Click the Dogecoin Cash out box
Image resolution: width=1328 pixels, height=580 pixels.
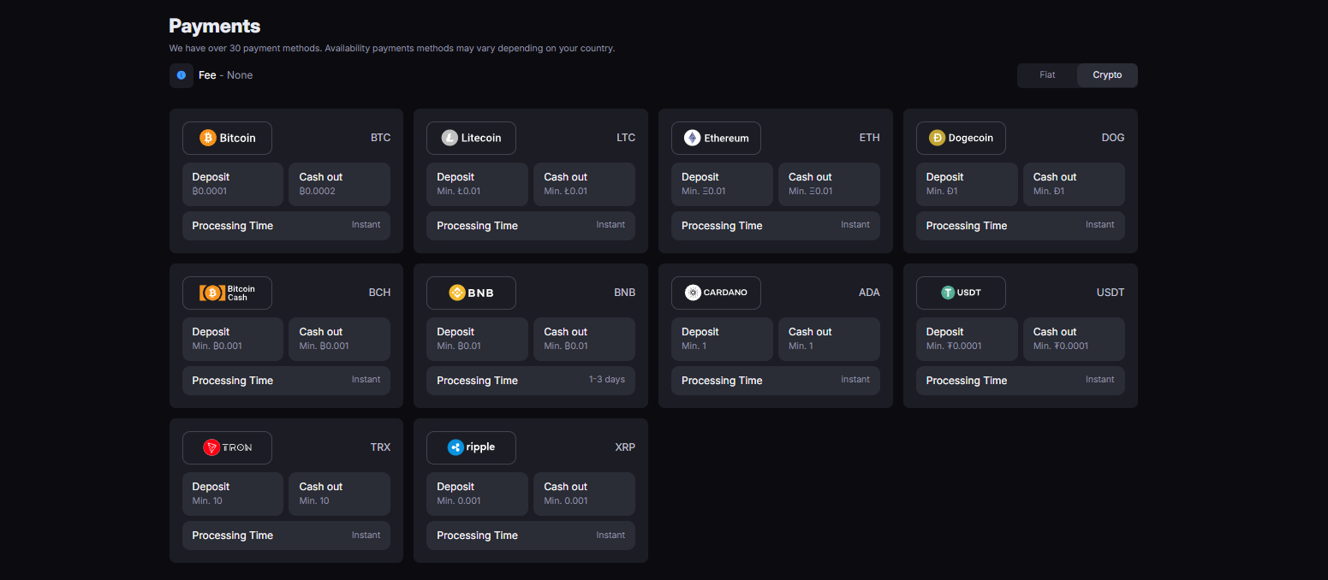tap(1074, 184)
